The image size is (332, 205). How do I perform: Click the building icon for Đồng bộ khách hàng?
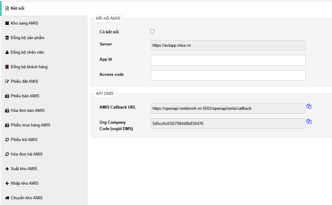[7, 67]
